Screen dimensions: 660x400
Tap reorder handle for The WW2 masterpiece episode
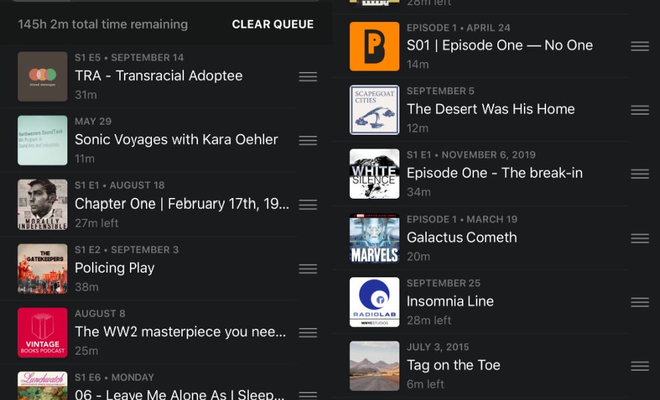(x=308, y=333)
